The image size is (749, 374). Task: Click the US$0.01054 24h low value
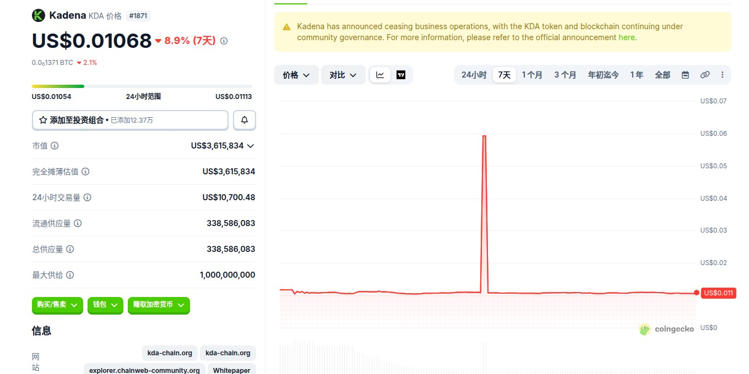(x=51, y=97)
